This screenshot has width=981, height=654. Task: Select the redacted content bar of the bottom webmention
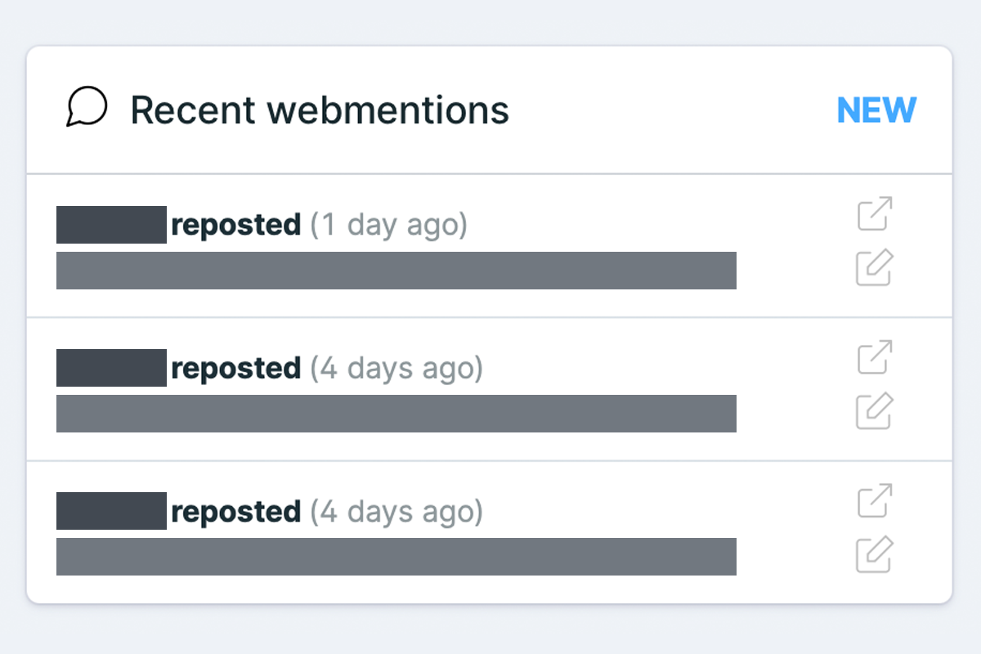pos(396,557)
